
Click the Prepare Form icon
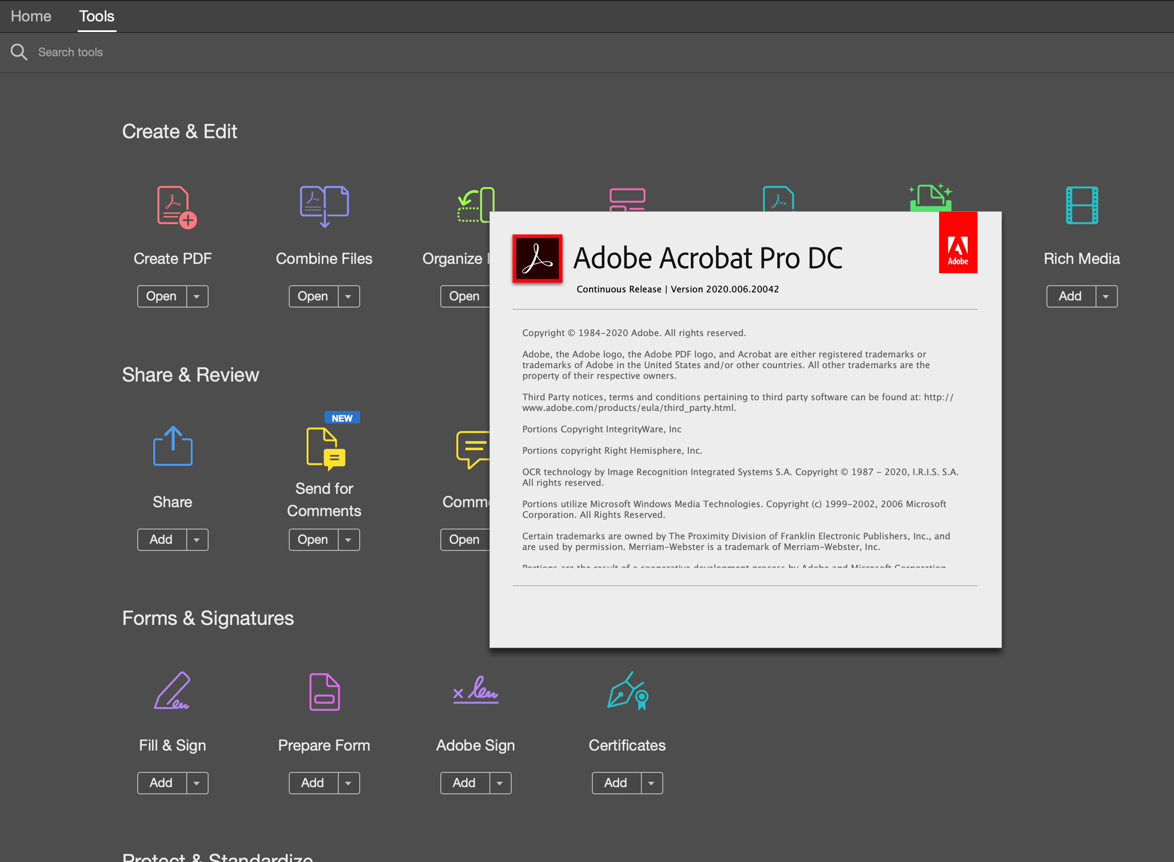click(x=324, y=692)
